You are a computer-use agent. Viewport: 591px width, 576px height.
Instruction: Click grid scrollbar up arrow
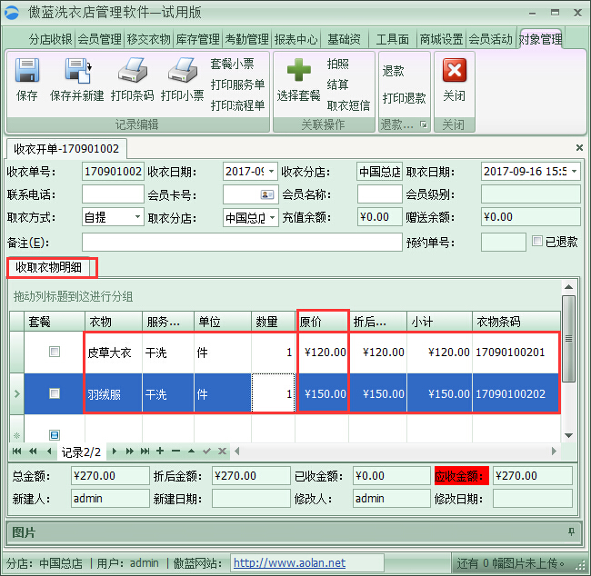pyautogui.click(x=568, y=287)
